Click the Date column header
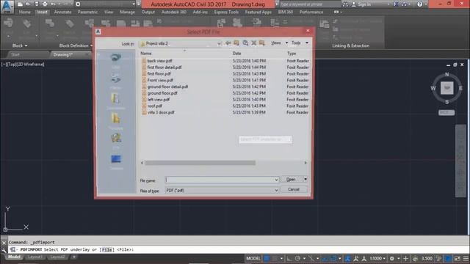 click(x=236, y=54)
